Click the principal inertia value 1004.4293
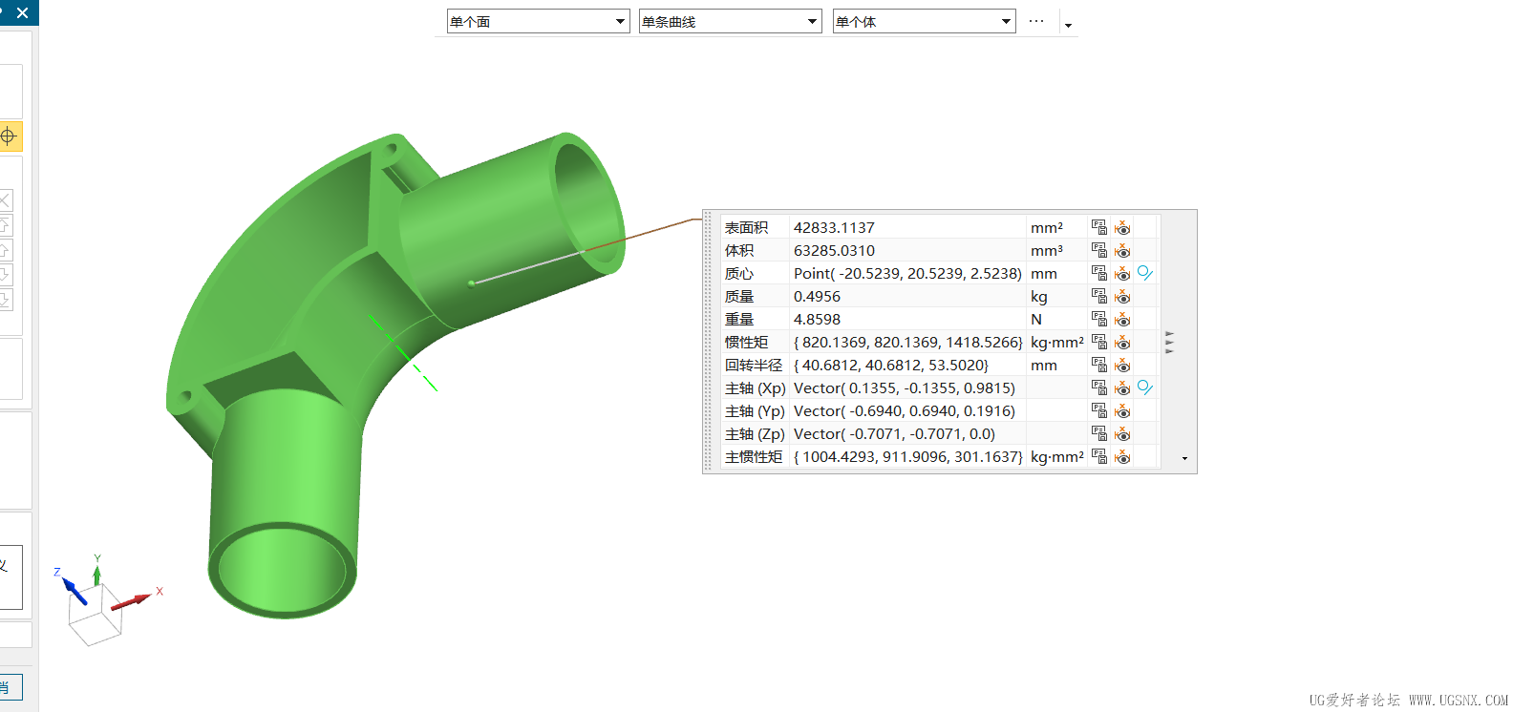This screenshot has width=1513, height=712. tap(908, 456)
